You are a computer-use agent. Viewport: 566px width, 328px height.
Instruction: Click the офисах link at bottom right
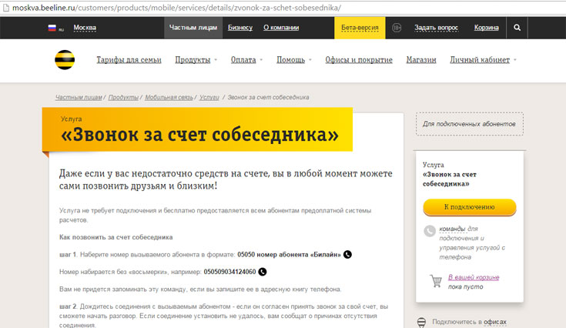(x=495, y=322)
